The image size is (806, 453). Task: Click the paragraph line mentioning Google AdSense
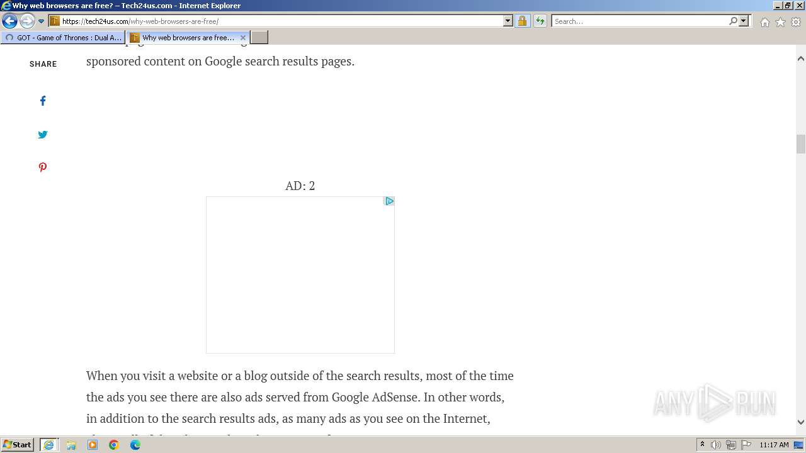[x=295, y=397]
